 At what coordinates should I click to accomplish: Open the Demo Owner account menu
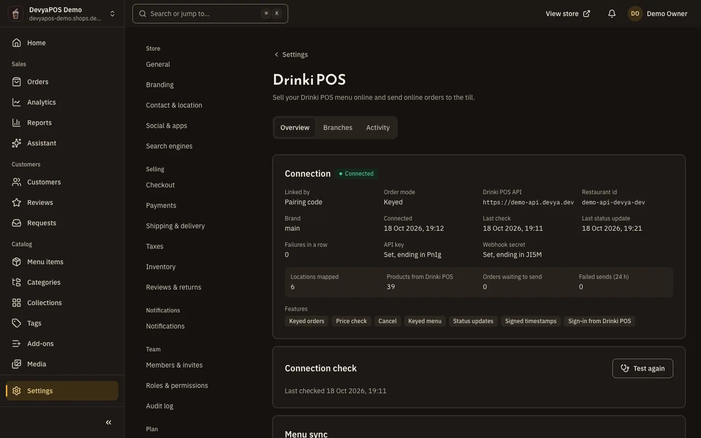click(658, 14)
